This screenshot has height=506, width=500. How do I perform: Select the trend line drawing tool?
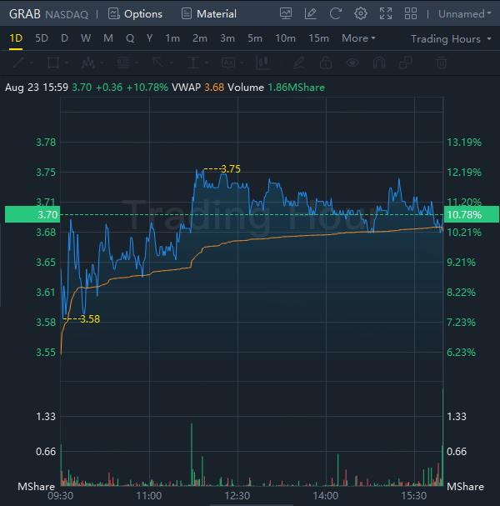(x=18, y=63)
